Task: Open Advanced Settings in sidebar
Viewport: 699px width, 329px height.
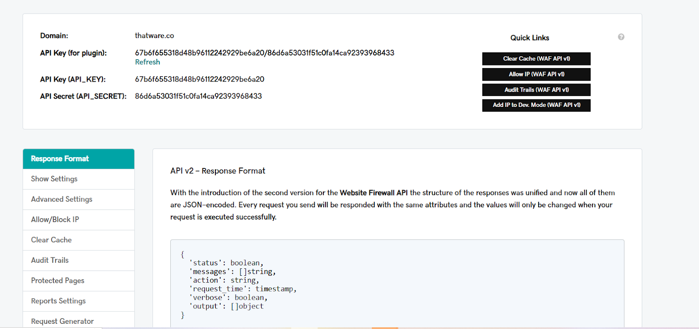Action: pos(79,199)
